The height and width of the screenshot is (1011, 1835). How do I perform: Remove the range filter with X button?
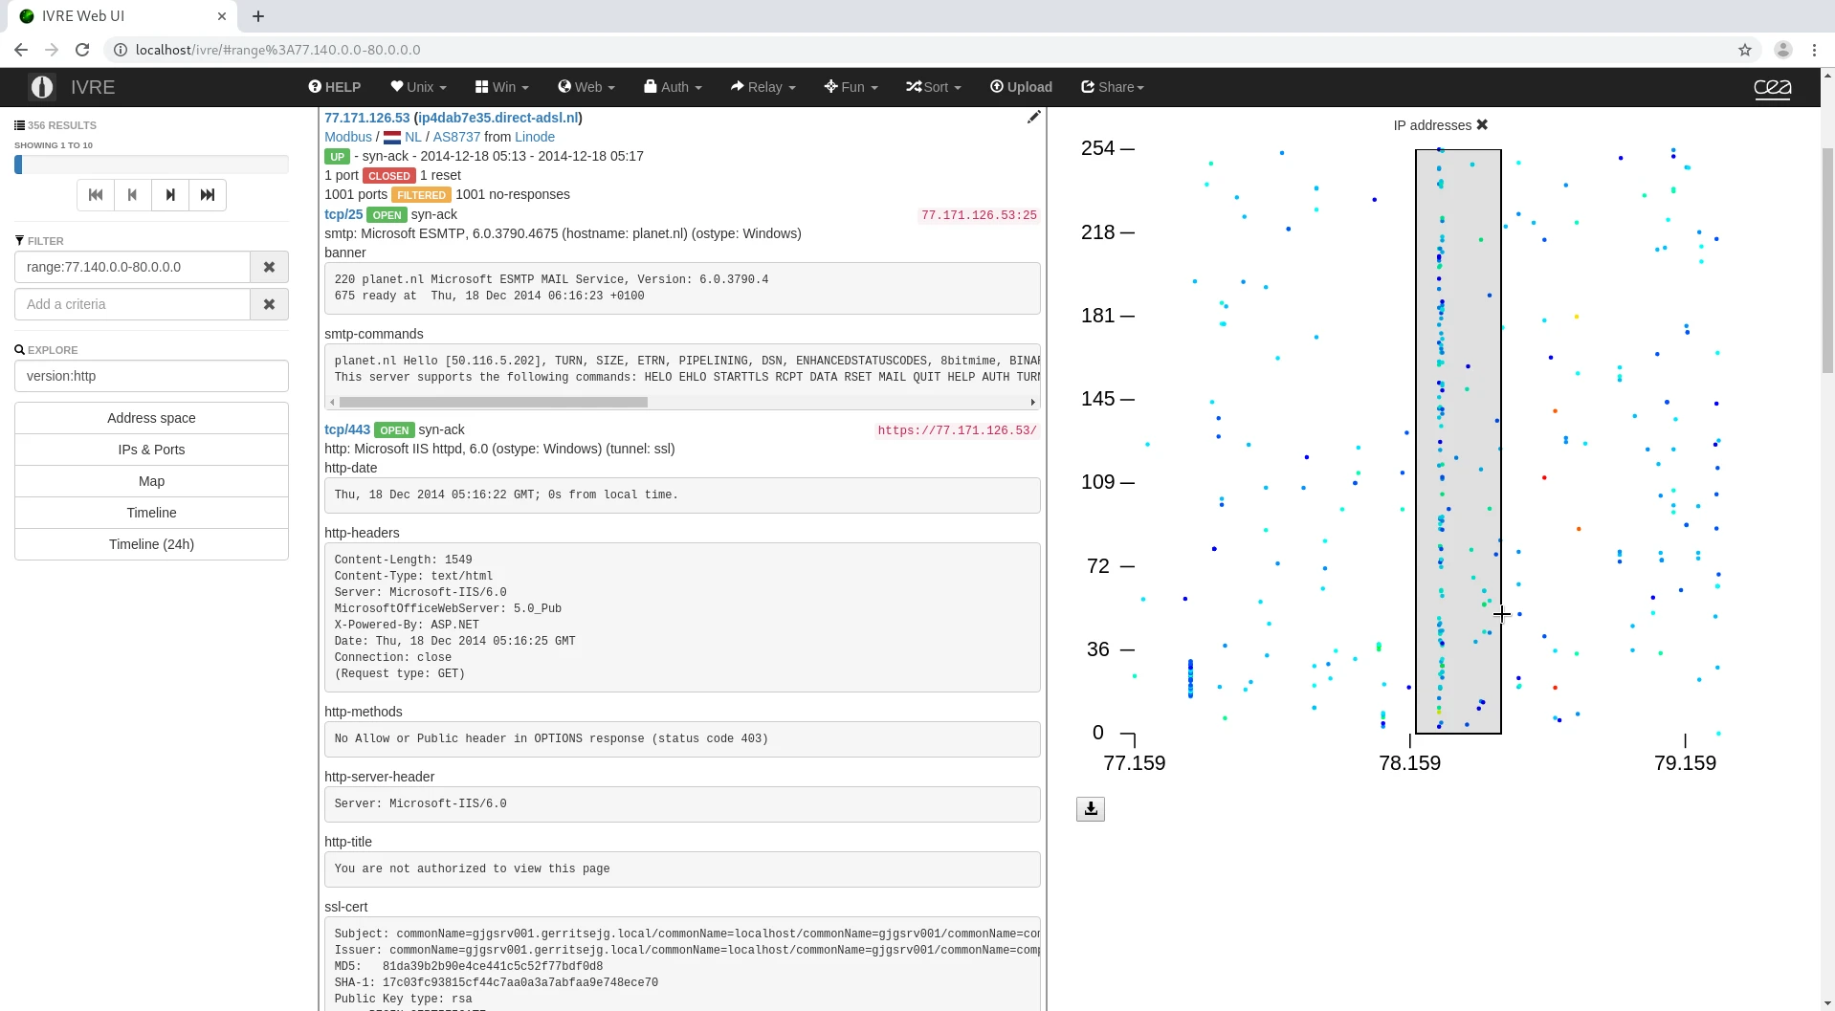270,268
